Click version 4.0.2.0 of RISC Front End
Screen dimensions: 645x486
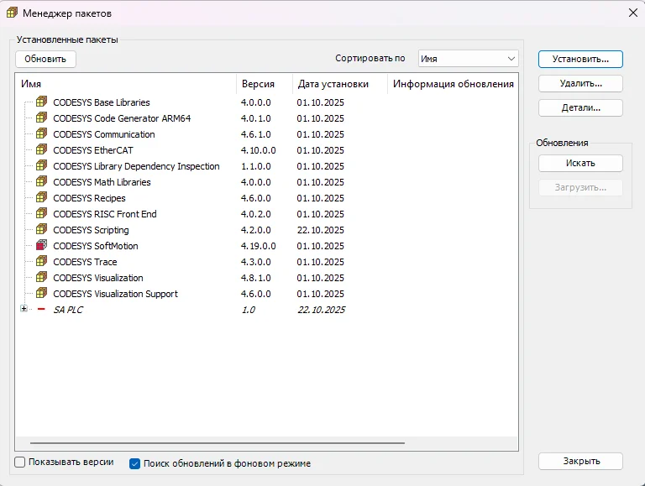click(256, 214)
